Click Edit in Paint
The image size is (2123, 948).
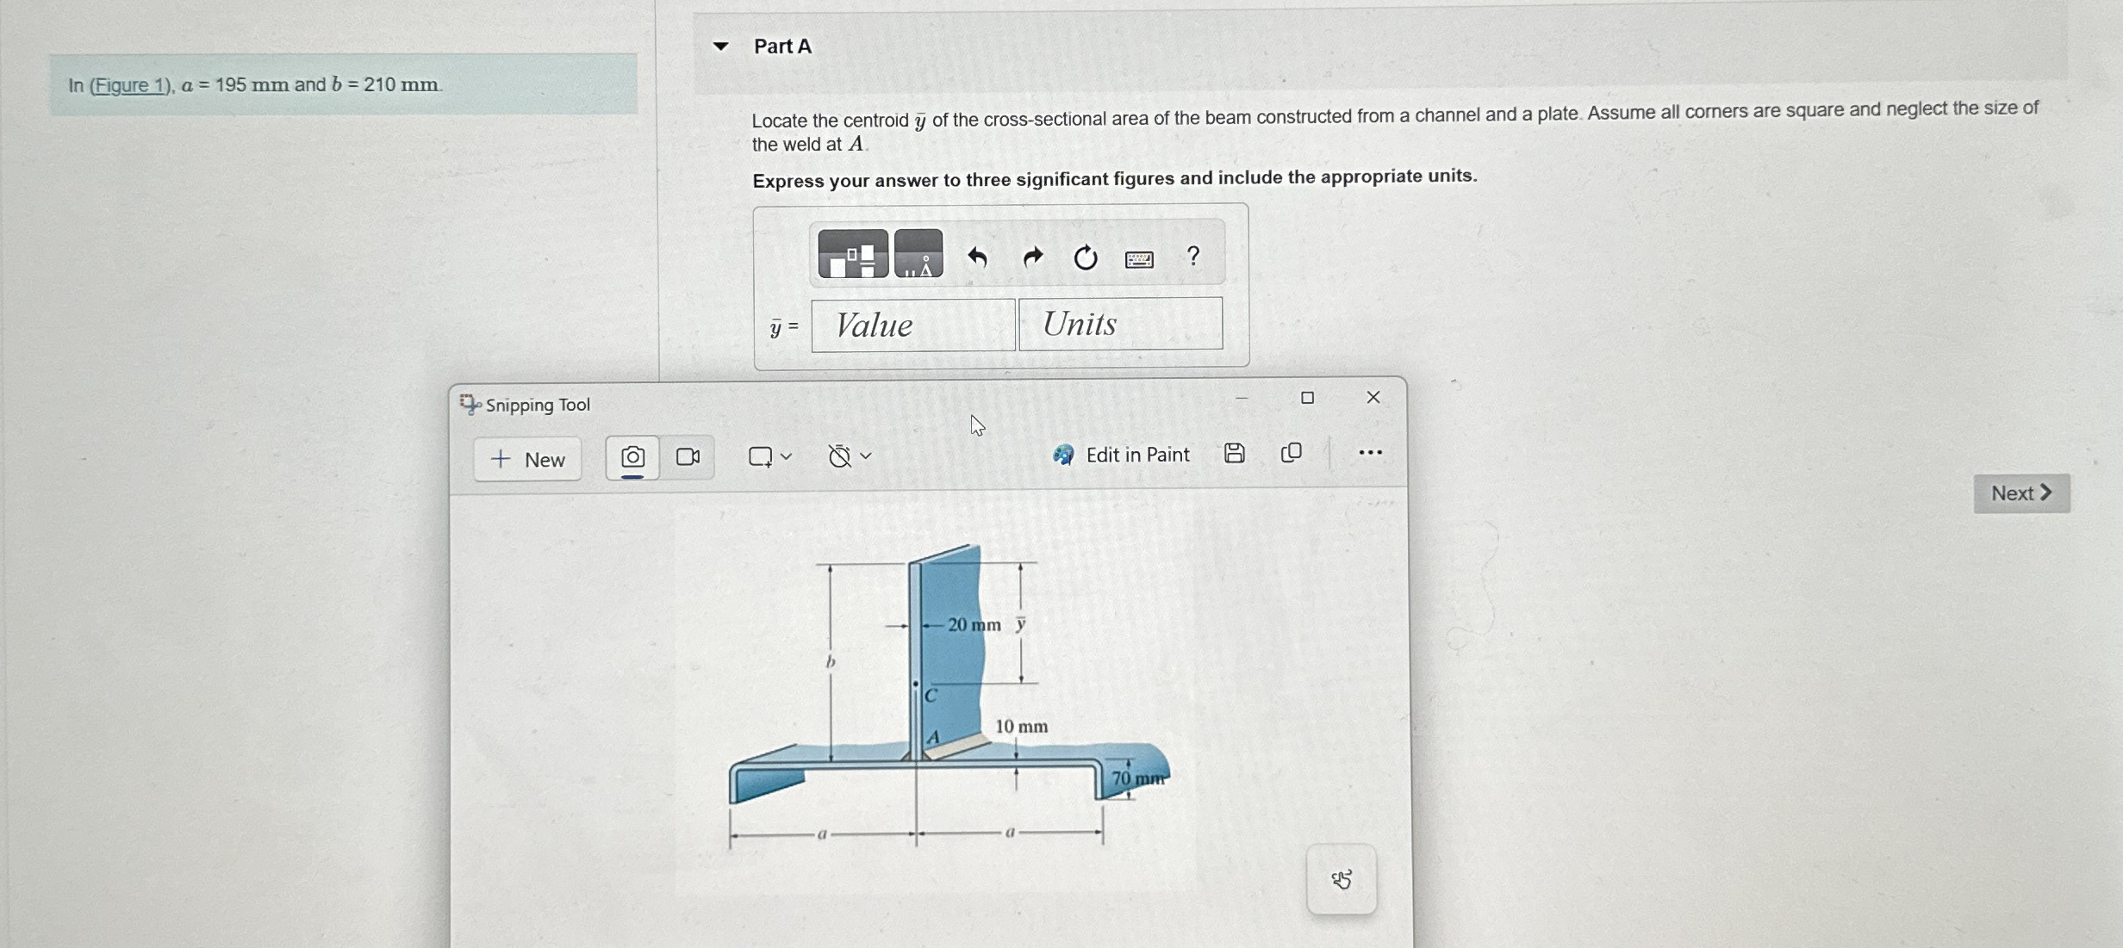coord(1121,455)
